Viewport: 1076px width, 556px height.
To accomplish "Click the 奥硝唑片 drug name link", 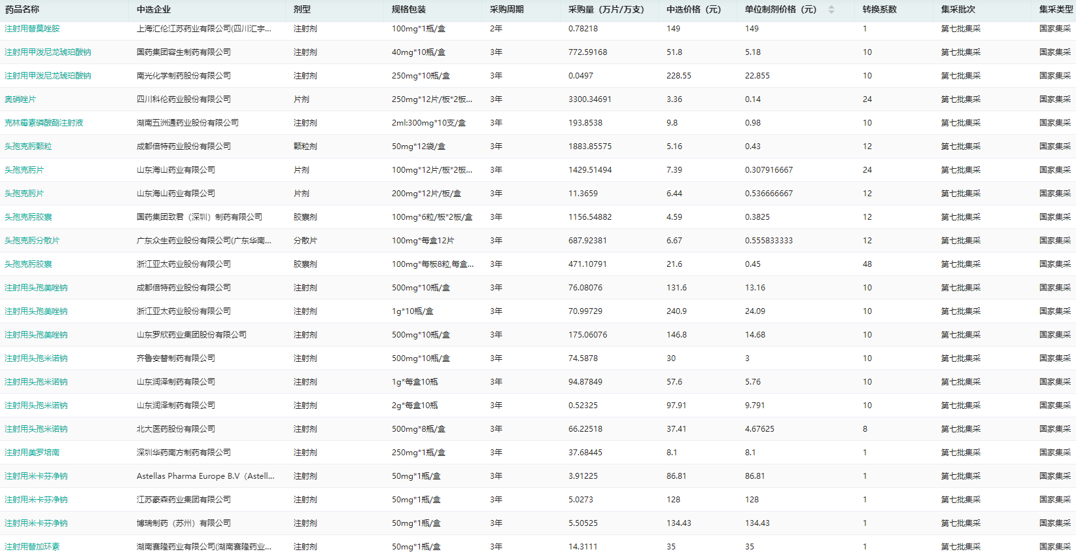I will click(20, 99).
